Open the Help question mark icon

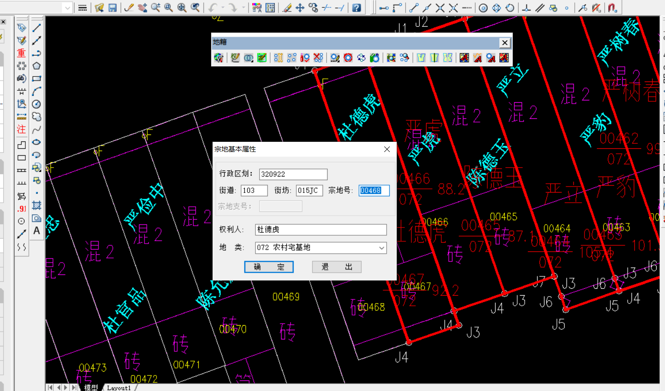[356, 8]
